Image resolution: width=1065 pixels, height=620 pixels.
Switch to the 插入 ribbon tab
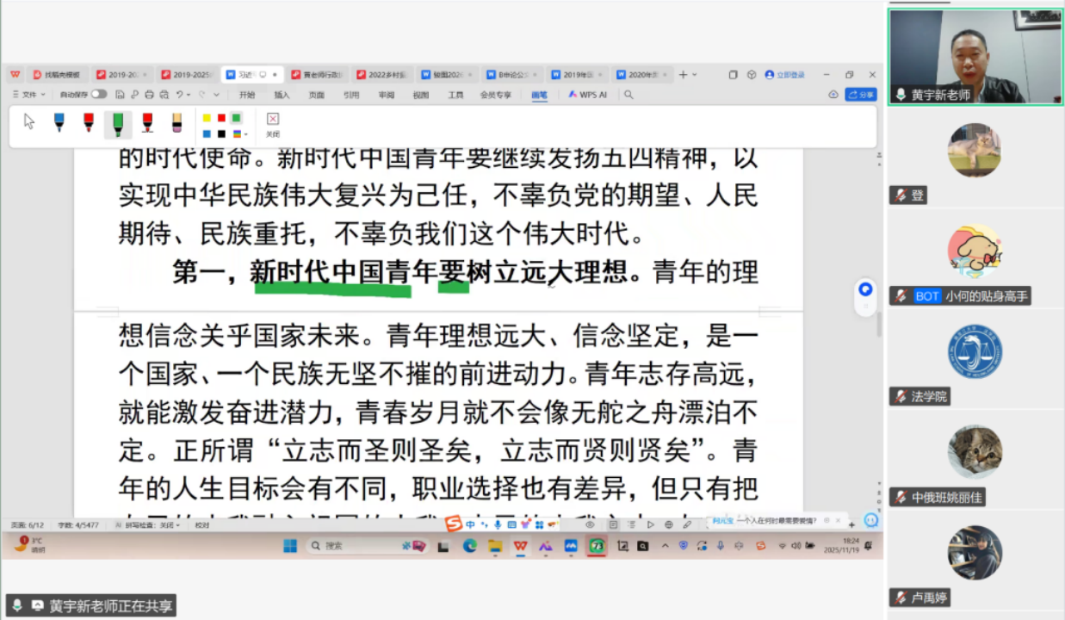[x=282, y=95]
